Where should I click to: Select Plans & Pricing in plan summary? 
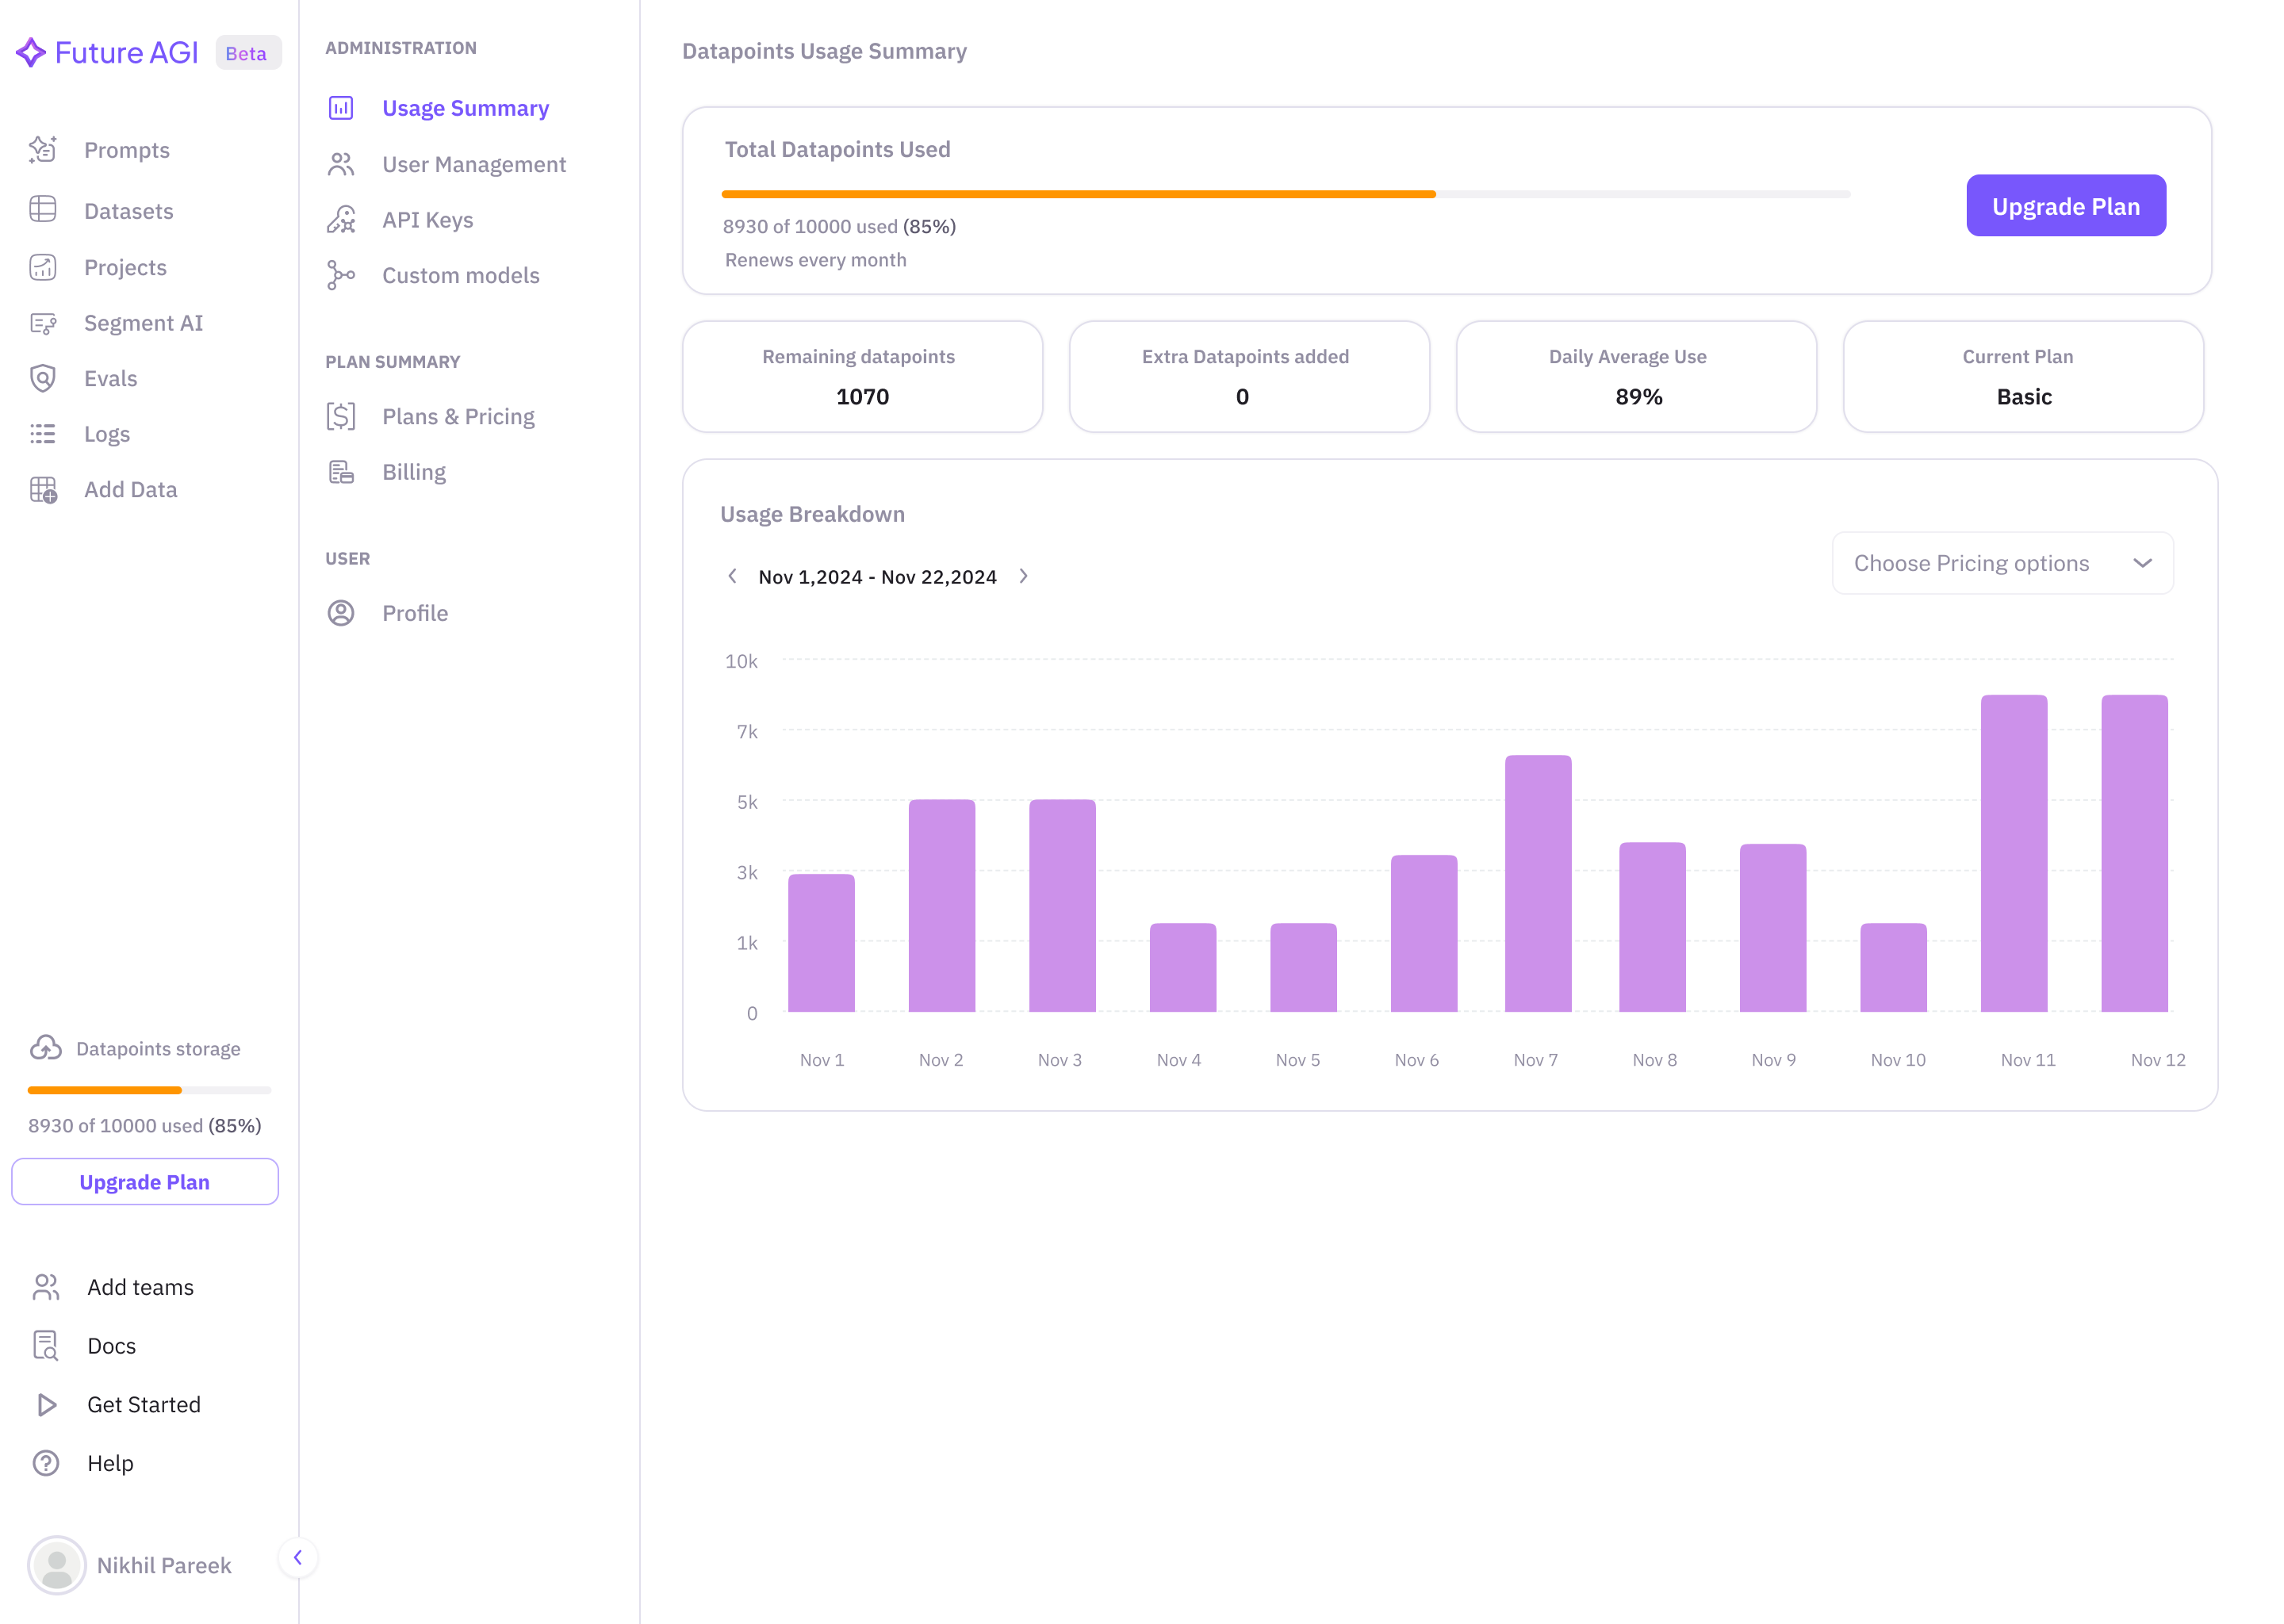click(x=458, y=416)
